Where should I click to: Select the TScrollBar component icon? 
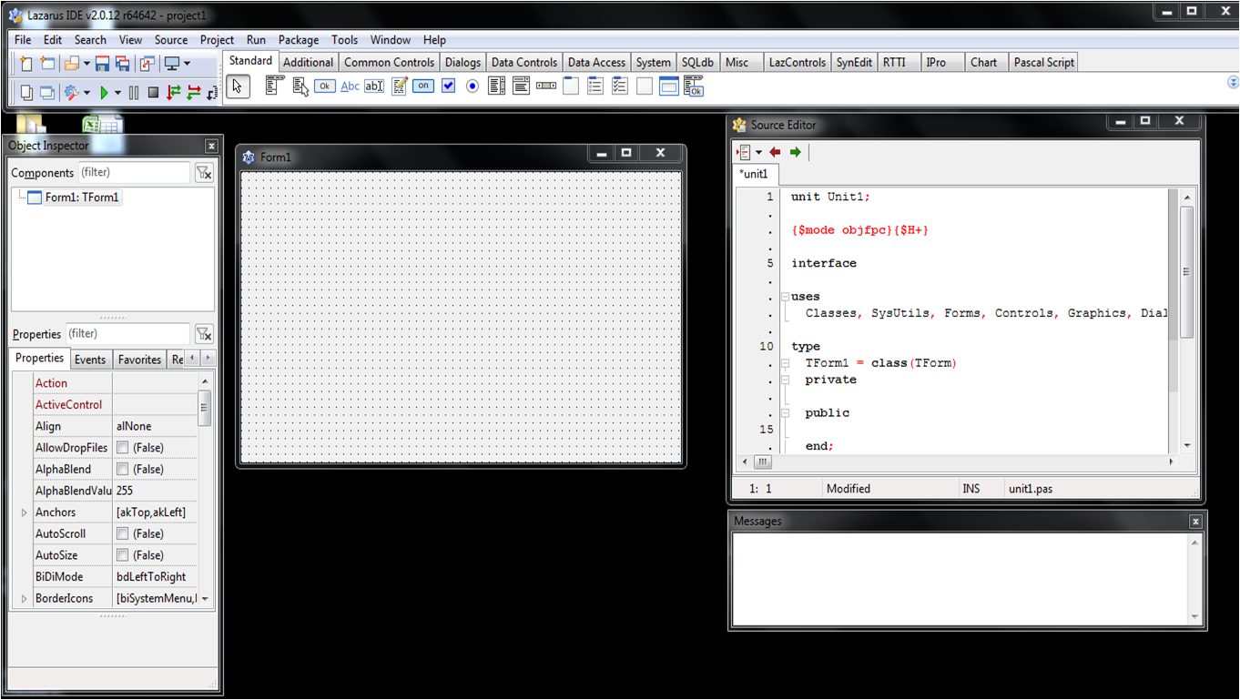coord(546,86)
